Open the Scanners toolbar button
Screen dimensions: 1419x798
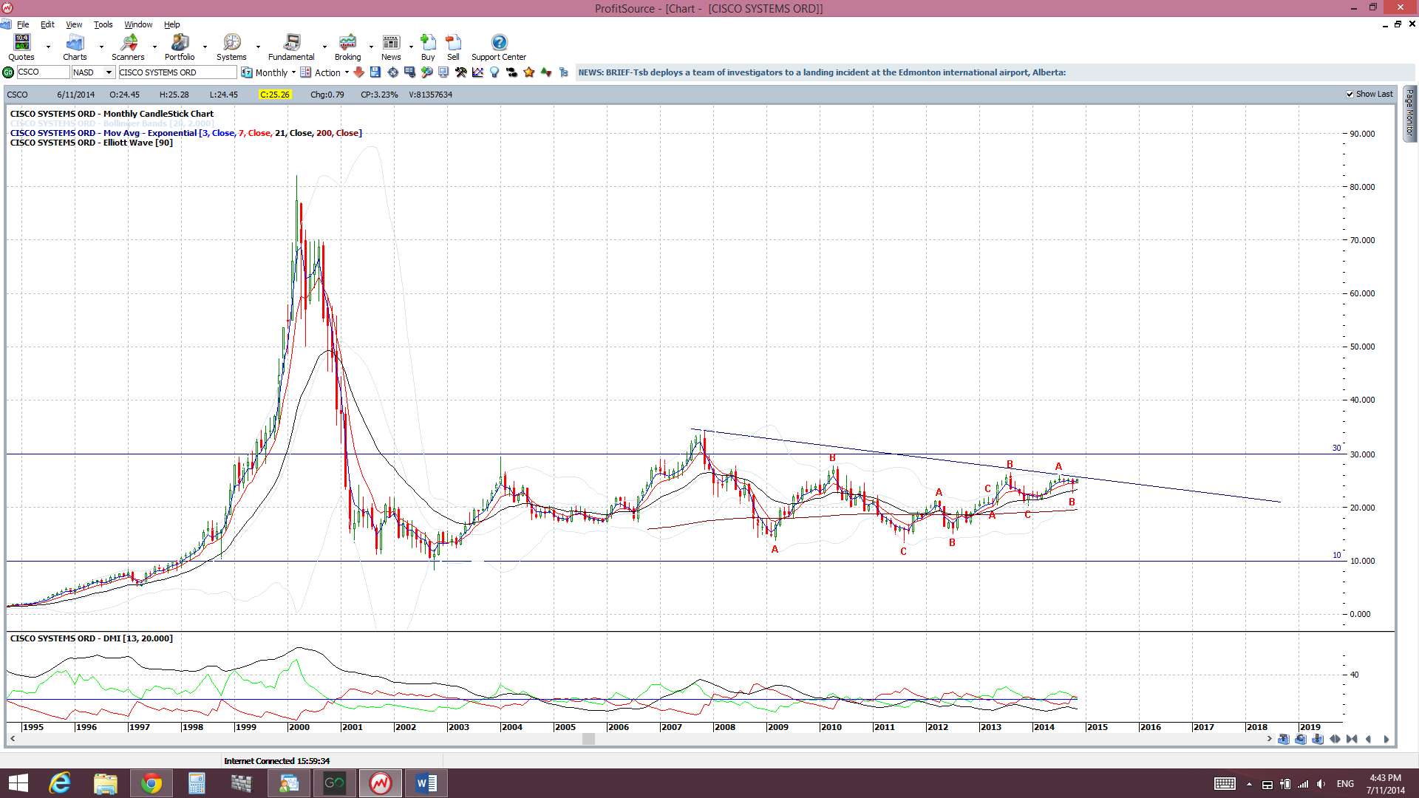pyautogui.click(x=128, y=47)
